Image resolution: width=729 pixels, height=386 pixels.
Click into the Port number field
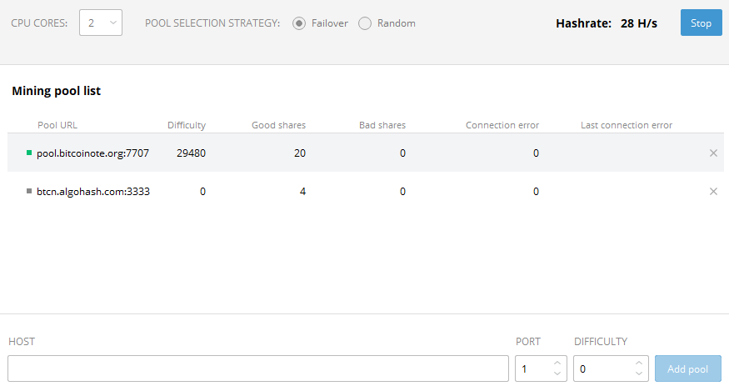point(533,368)
